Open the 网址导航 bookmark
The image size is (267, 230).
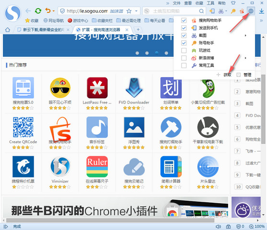coord(54,21)
